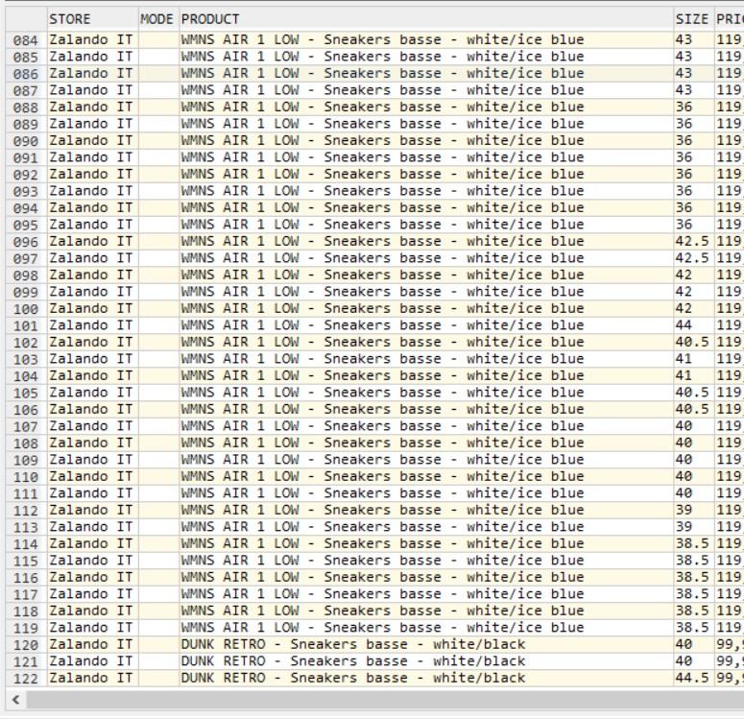Click product cell in row 092
Viewport: 744px width, 719px height.
pos(426,174)
